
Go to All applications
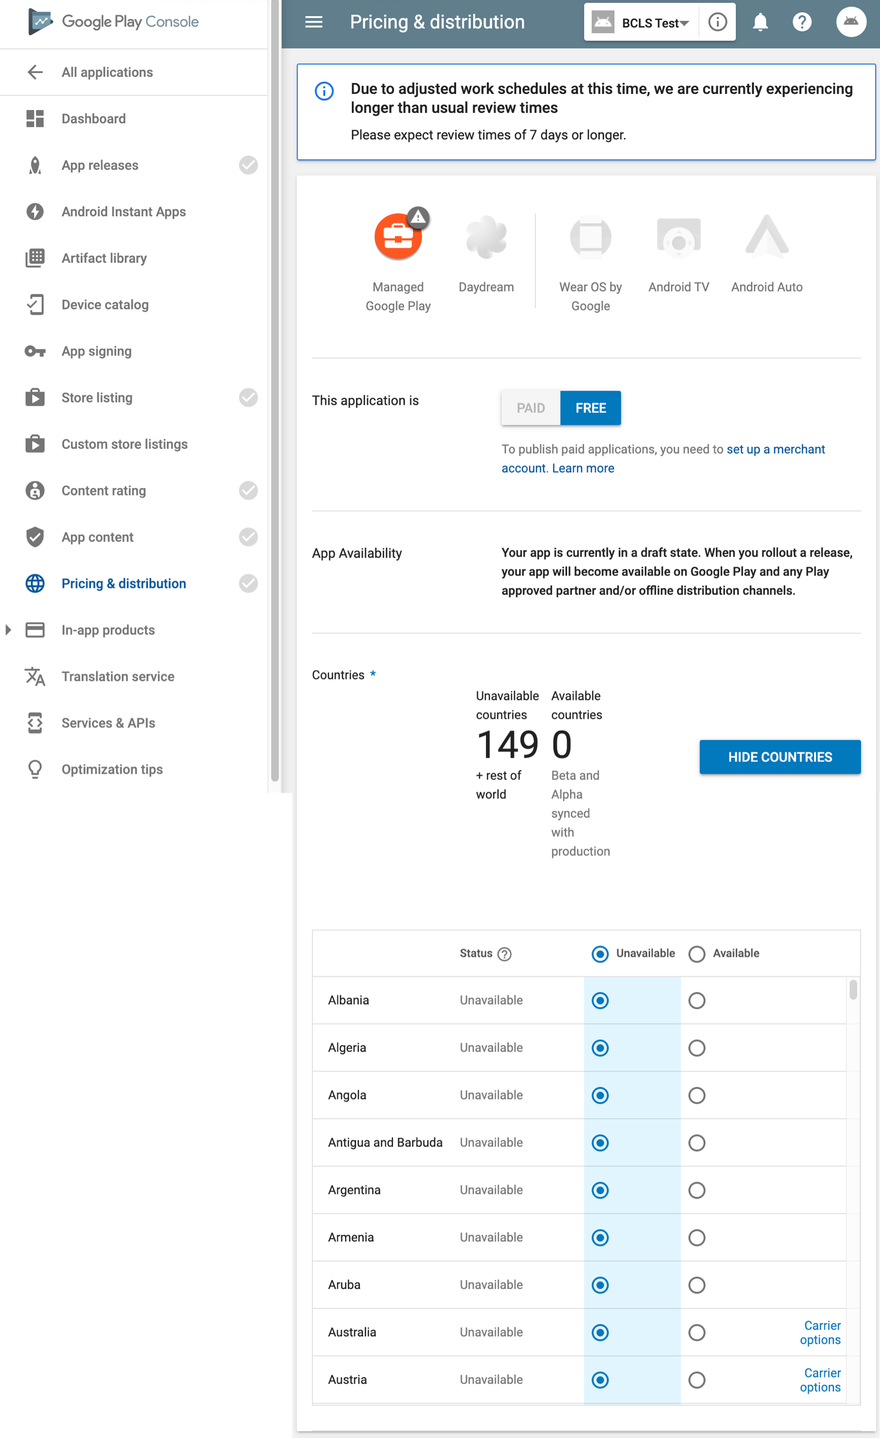click(107, 72)
